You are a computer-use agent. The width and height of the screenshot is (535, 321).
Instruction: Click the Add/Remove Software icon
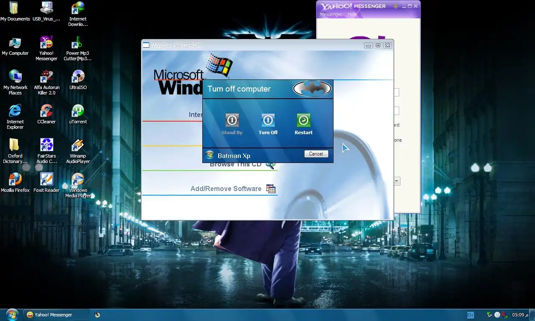271,189
